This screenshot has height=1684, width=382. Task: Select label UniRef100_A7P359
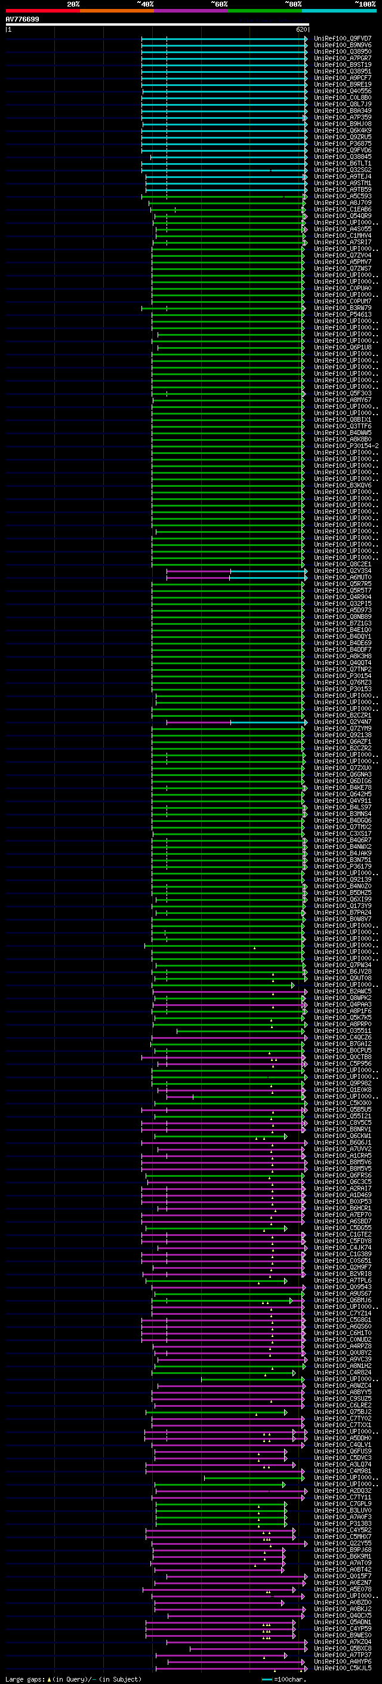342,117
